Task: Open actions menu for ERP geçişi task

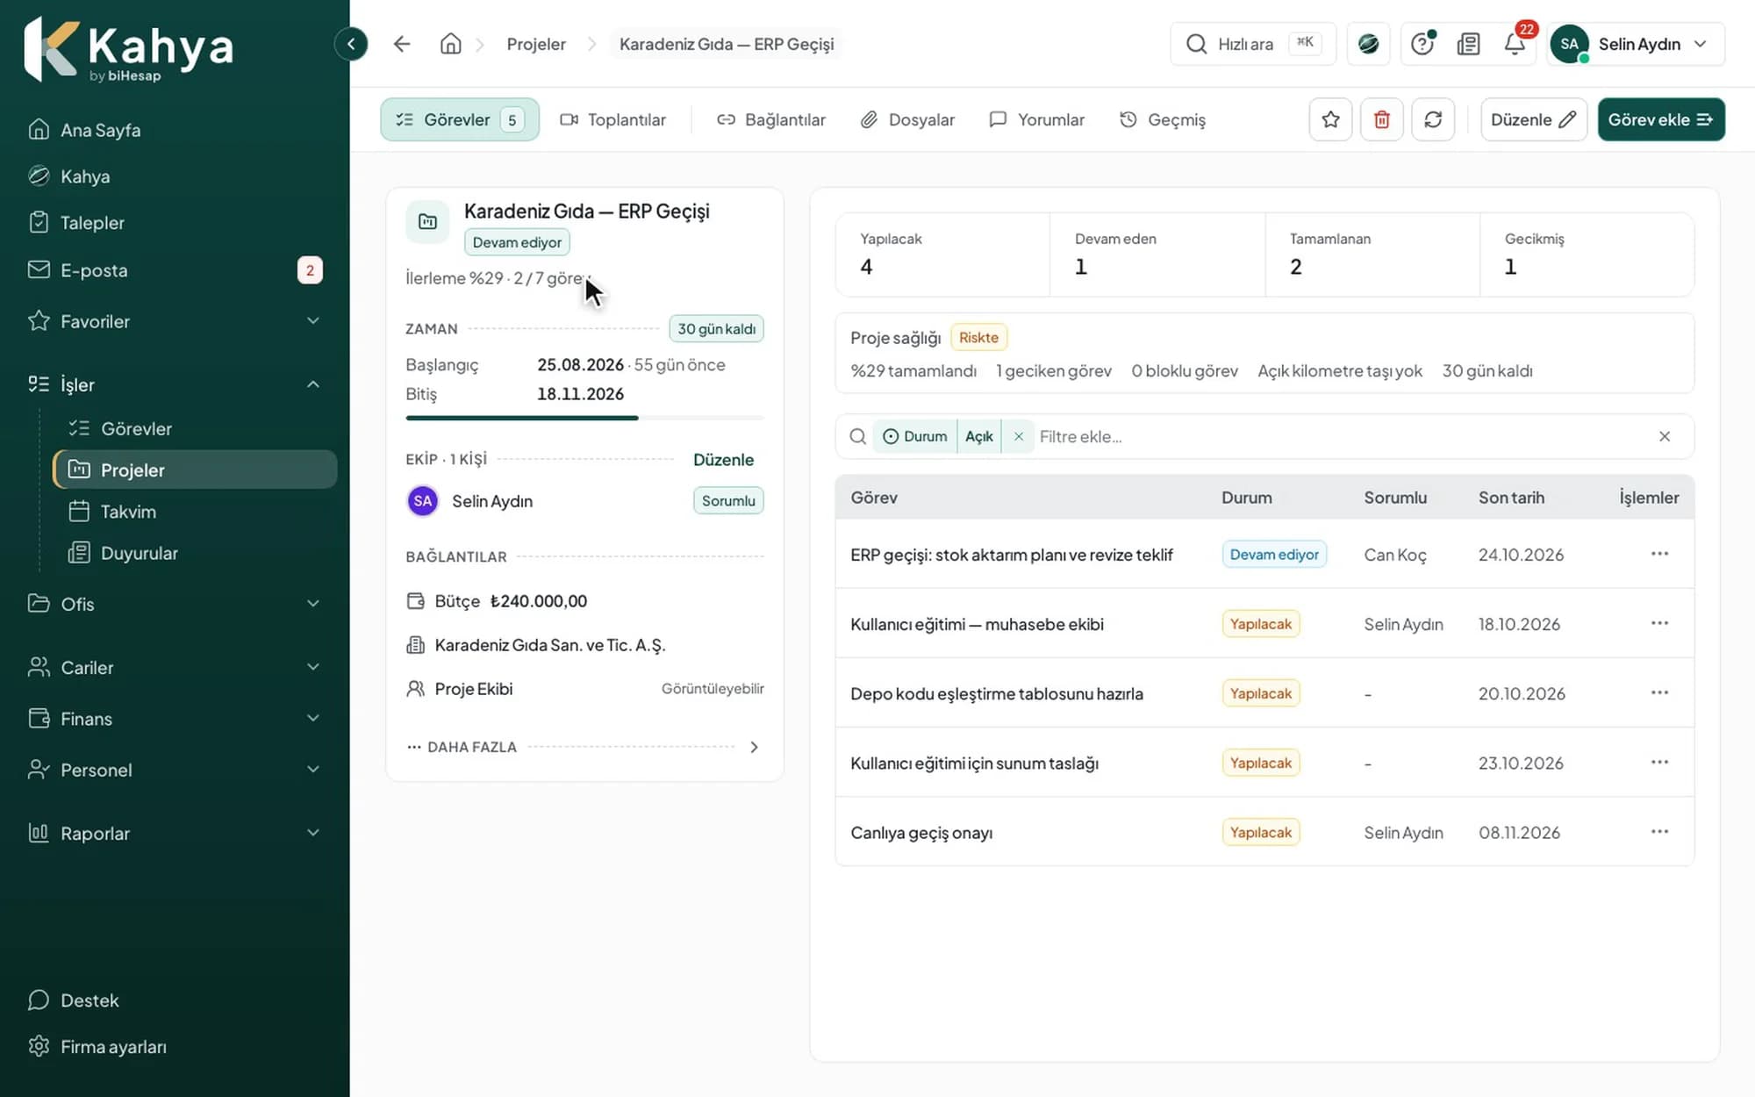Action: point(1658,554)
